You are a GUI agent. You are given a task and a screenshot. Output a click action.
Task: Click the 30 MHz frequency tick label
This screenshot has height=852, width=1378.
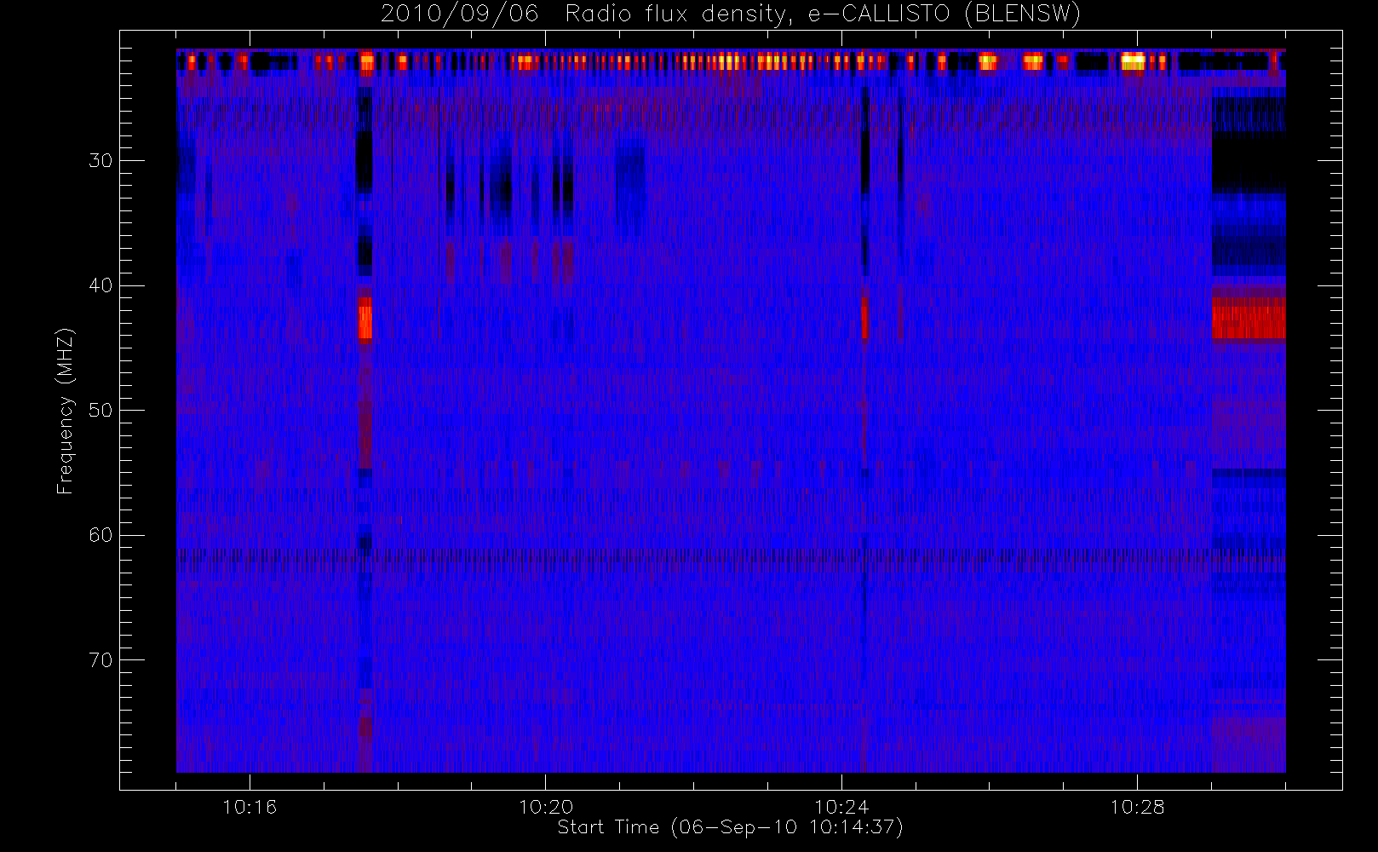(x=100, y=160)
